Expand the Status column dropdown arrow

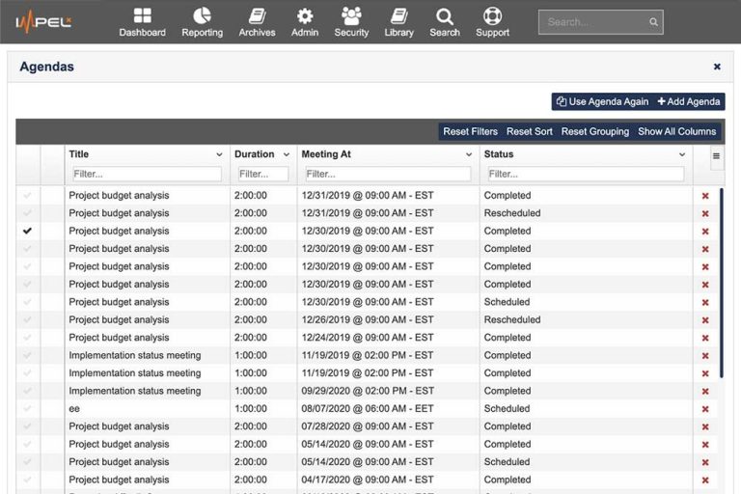click(682, 154)
